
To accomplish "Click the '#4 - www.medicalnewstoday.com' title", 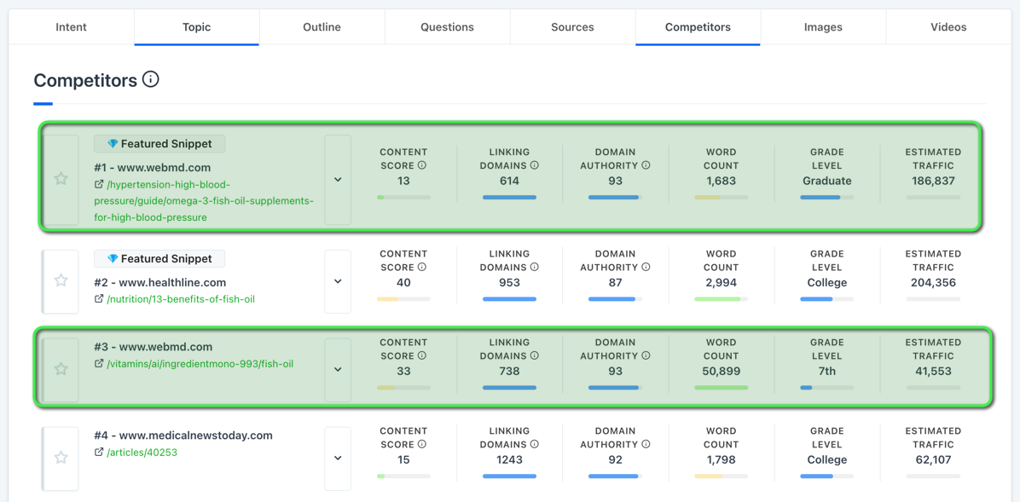I will point(183,435).
